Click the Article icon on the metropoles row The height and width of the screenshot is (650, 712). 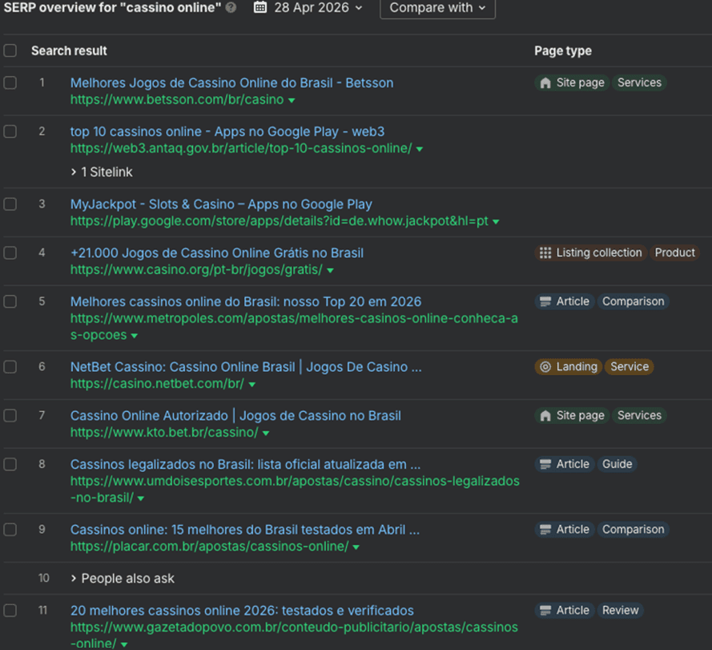pyautogui.click(x=545, y=301)
